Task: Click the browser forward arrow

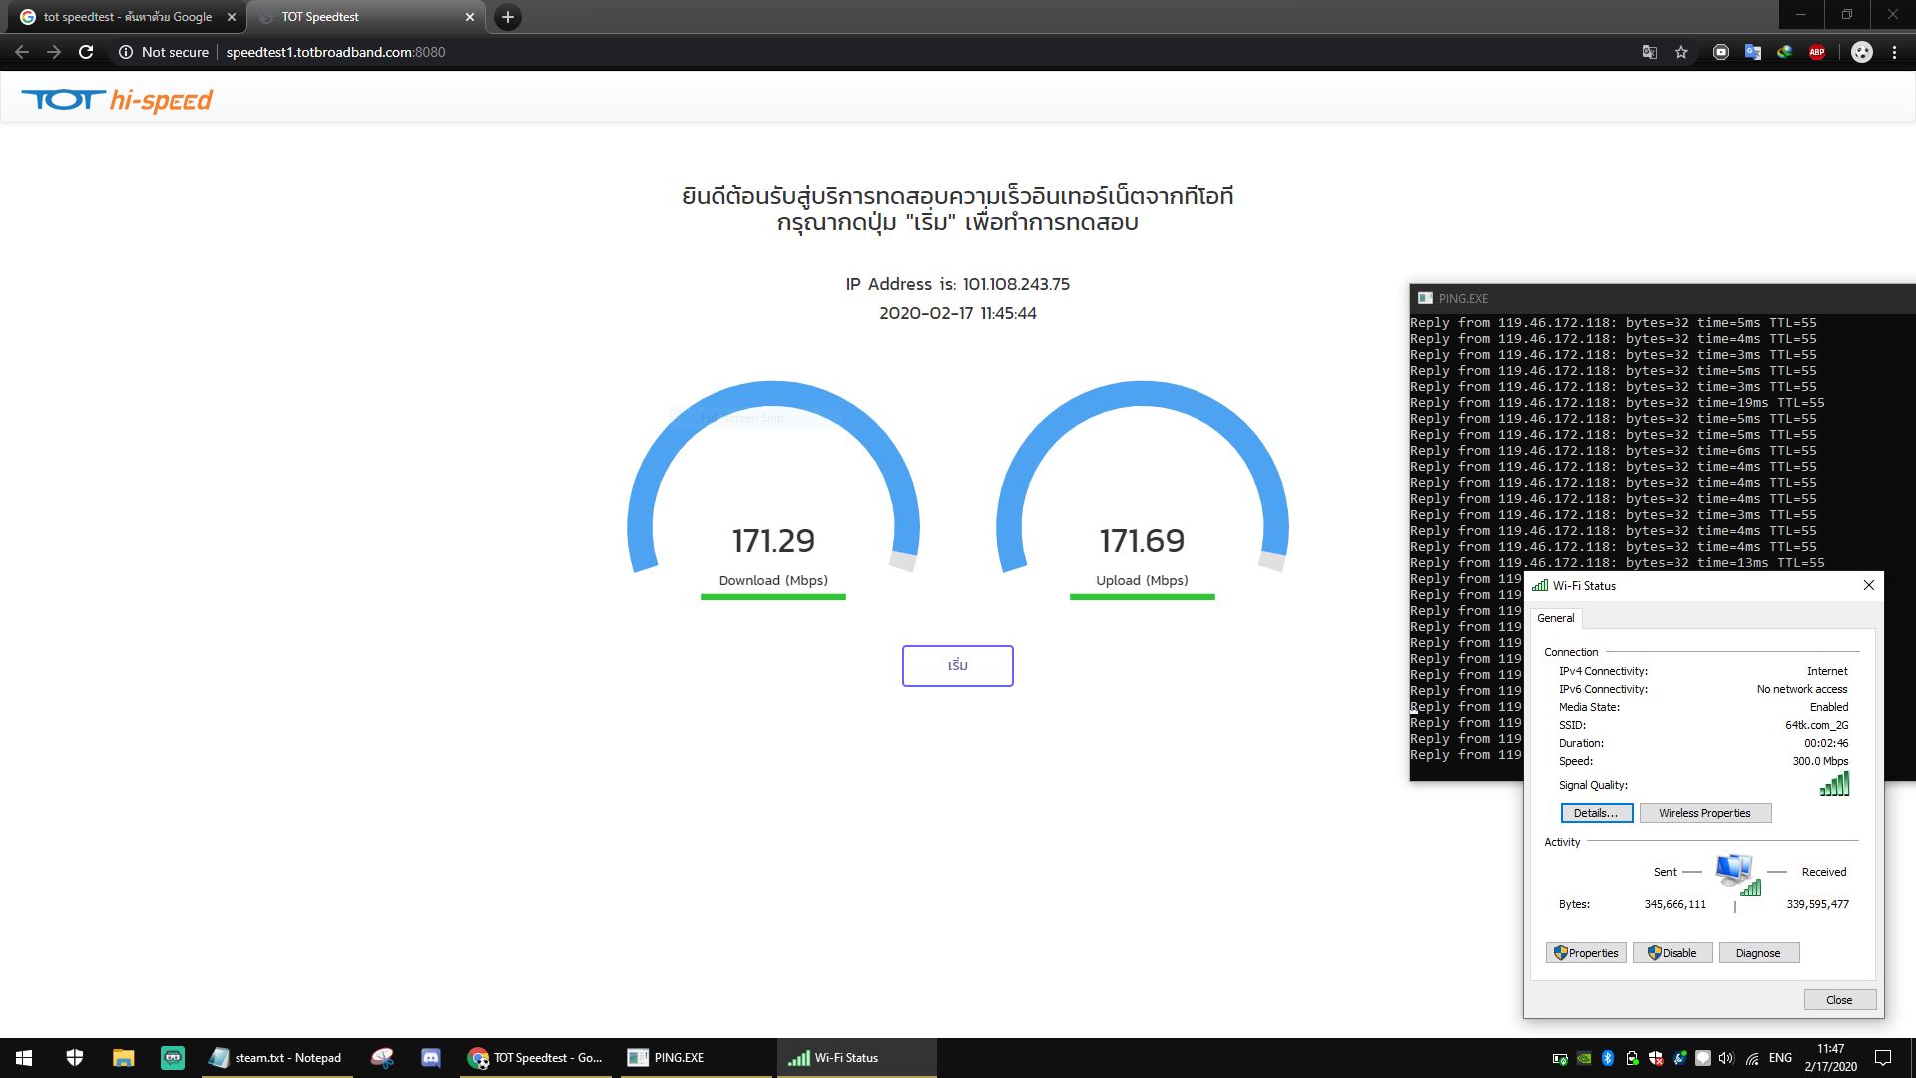Action: [54, 52]
